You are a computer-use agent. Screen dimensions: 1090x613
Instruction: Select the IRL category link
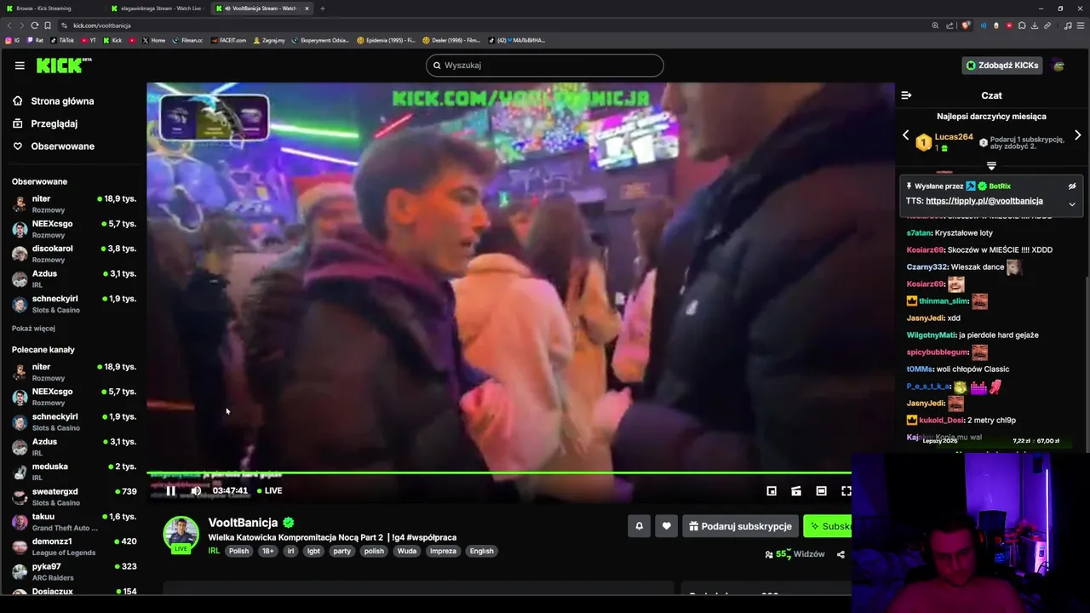point(215,551)
